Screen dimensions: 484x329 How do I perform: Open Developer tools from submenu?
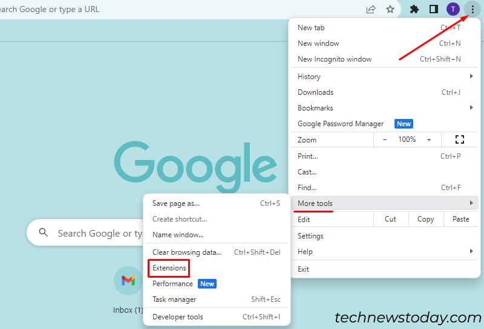tap(217, 317)
